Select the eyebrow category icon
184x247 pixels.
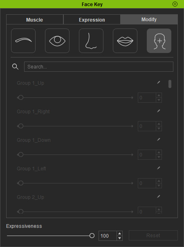pos(23,41)
